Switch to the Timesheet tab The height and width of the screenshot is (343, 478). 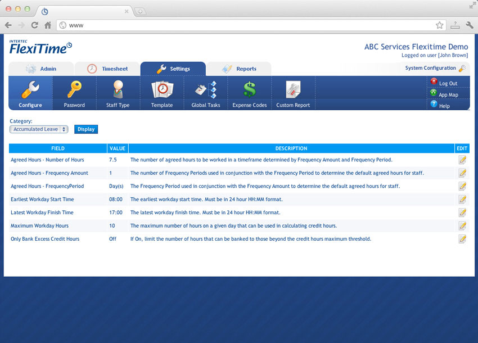point(107,69)
